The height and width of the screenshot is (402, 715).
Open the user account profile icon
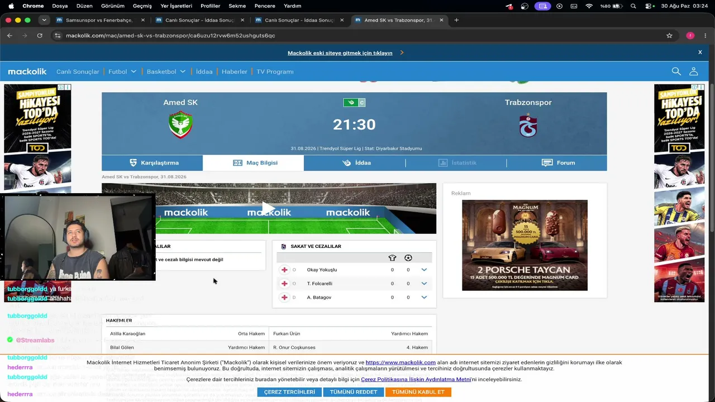coord(693,71)
